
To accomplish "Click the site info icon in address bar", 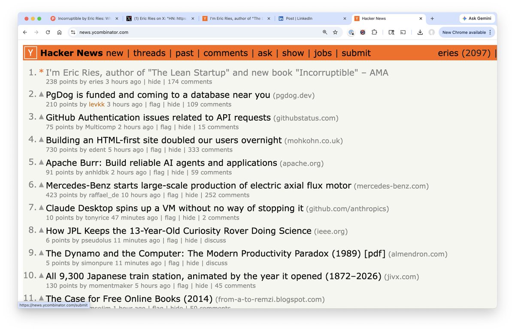I will click(73, 32).
